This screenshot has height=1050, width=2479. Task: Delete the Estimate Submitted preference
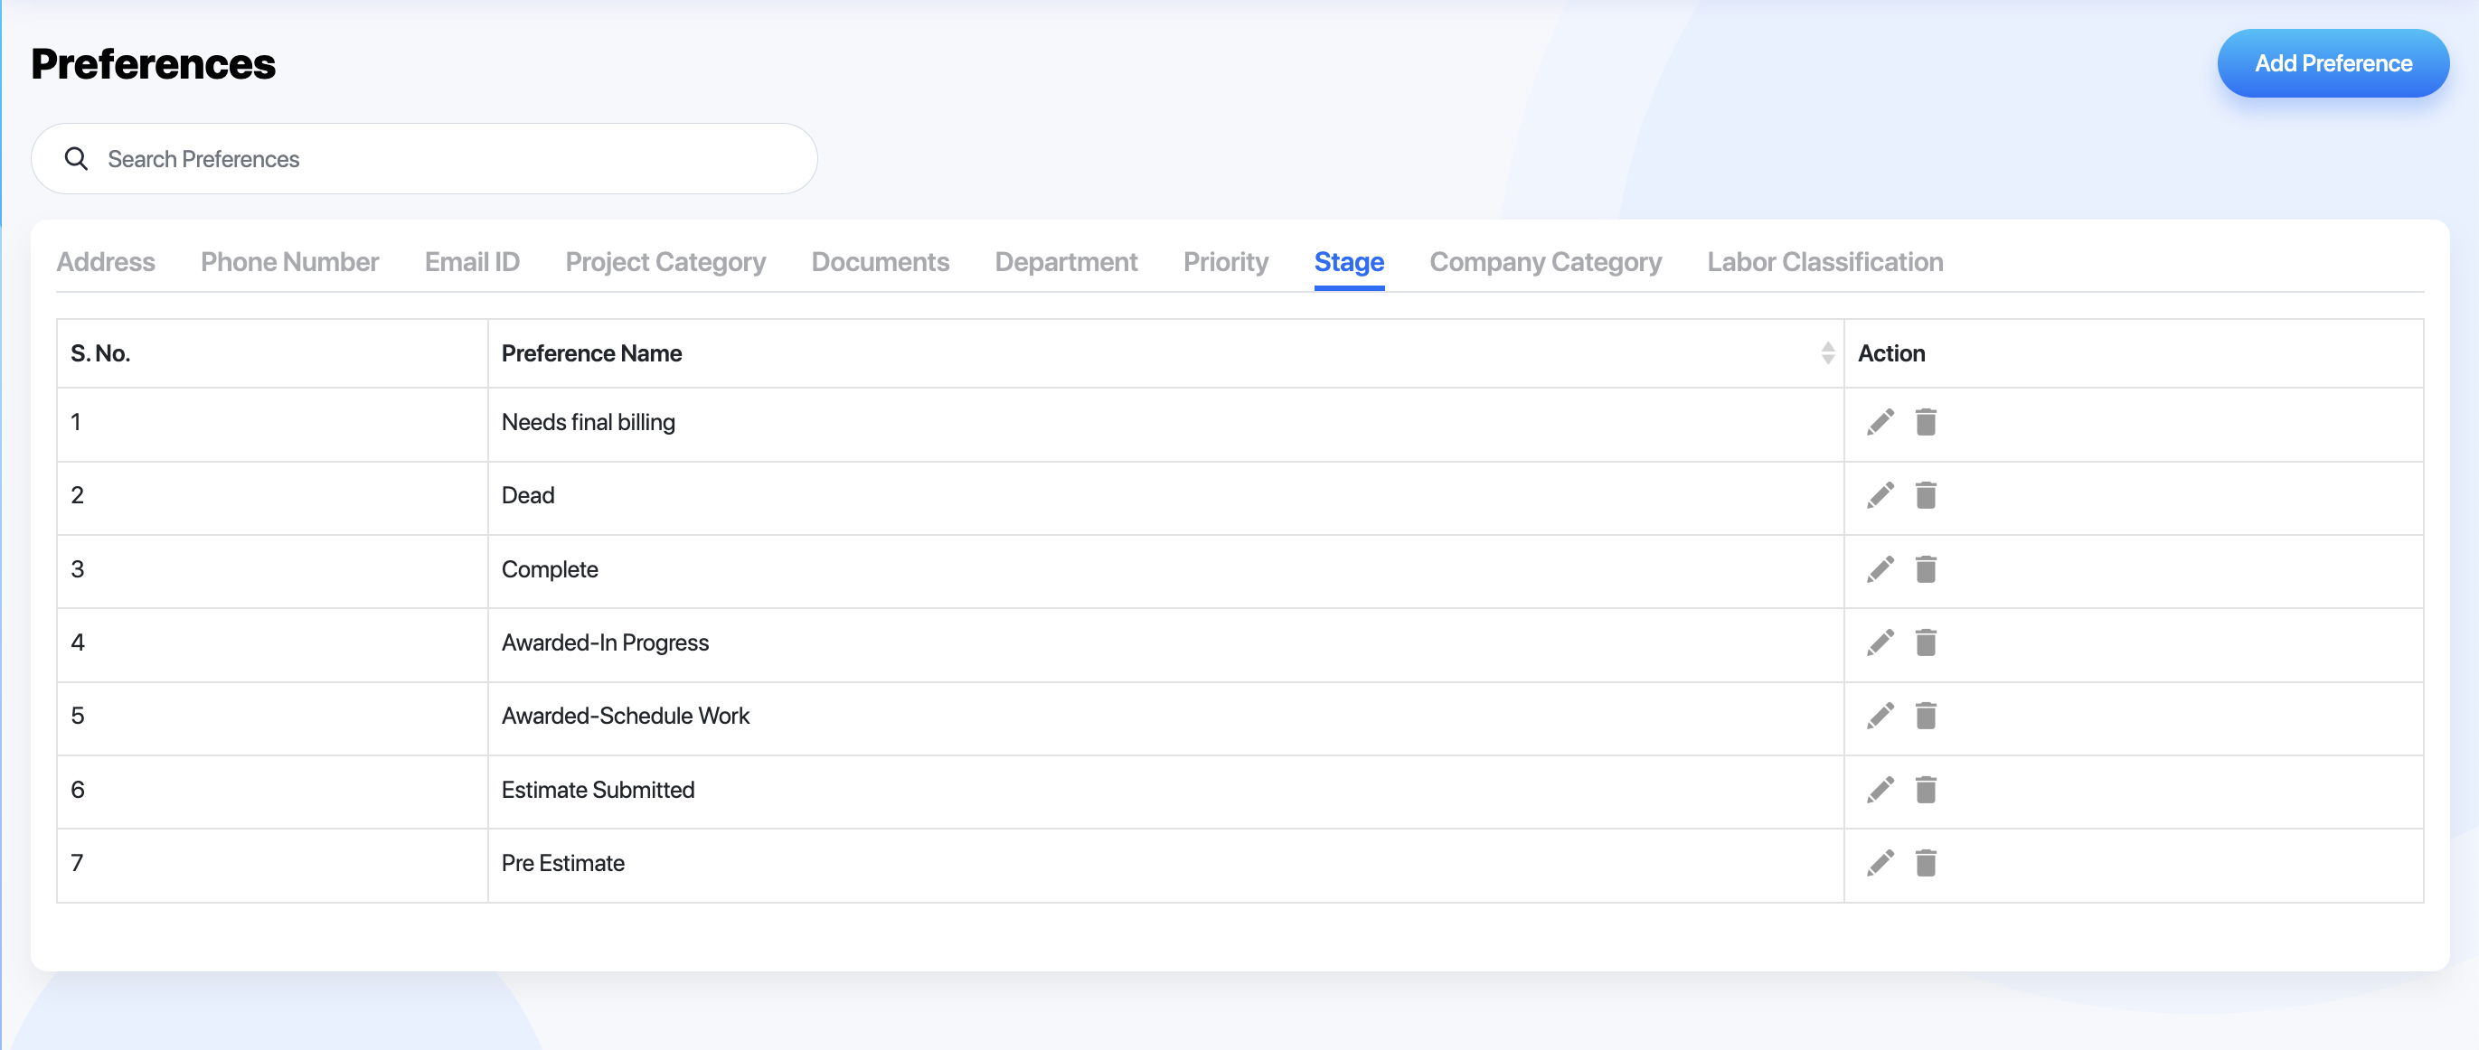tap(1926, 790)
